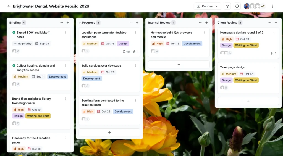Open the board's vertical dots menu
The image size is (283, 156).
(272, 6)
